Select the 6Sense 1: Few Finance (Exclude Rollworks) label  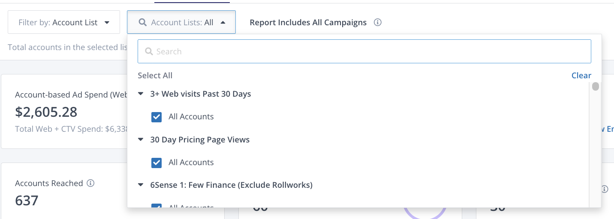click(231, 185)
